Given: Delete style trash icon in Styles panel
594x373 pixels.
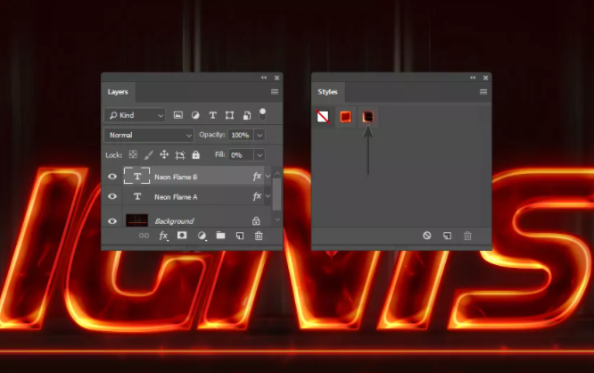Looking at the screenshot, I should click(x=467, y=236).
